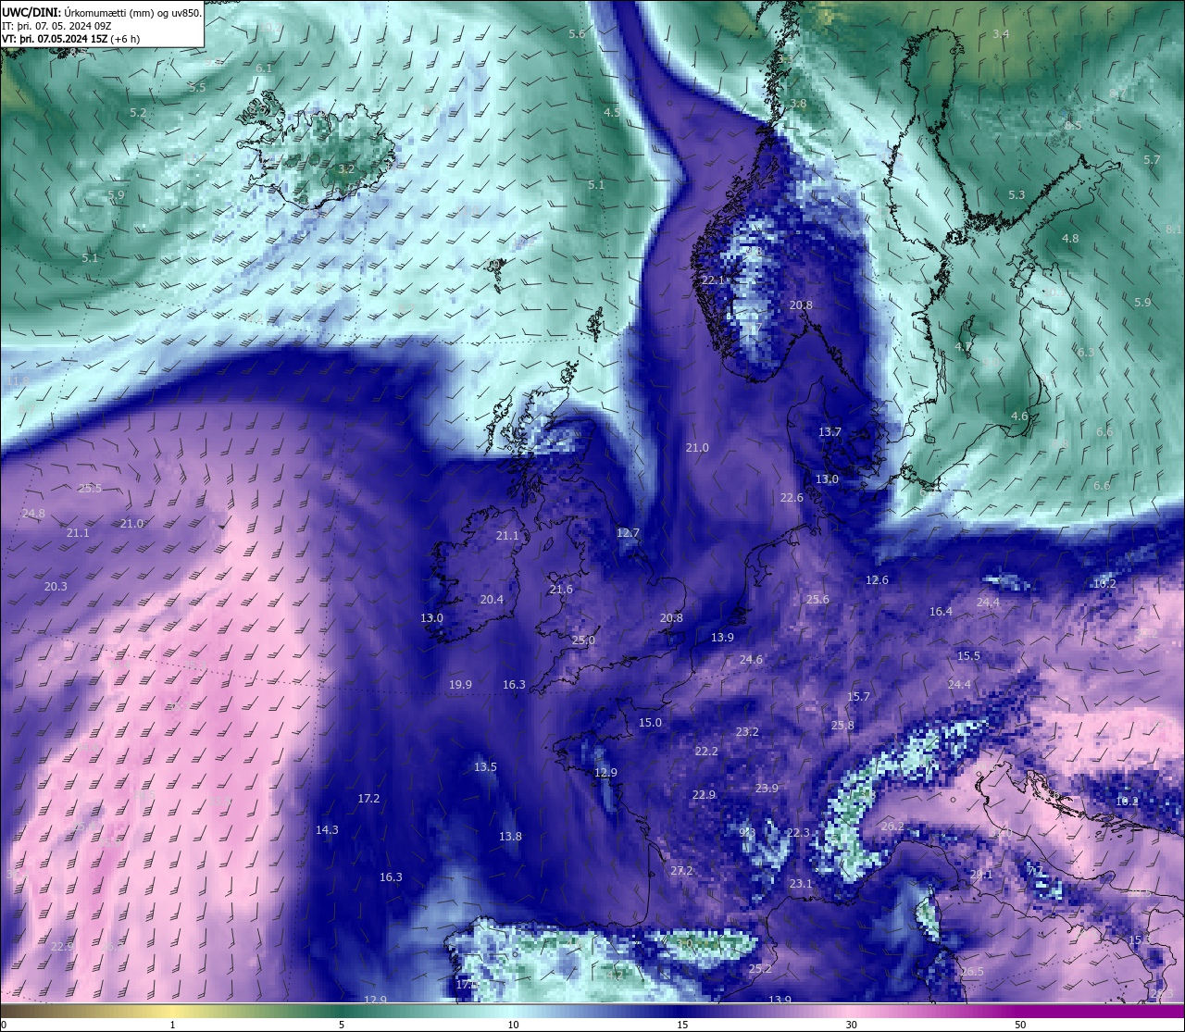Click the 13.8 value in Biscay
This screenshot has width=1185, height=1032.
tap(510, 837)
